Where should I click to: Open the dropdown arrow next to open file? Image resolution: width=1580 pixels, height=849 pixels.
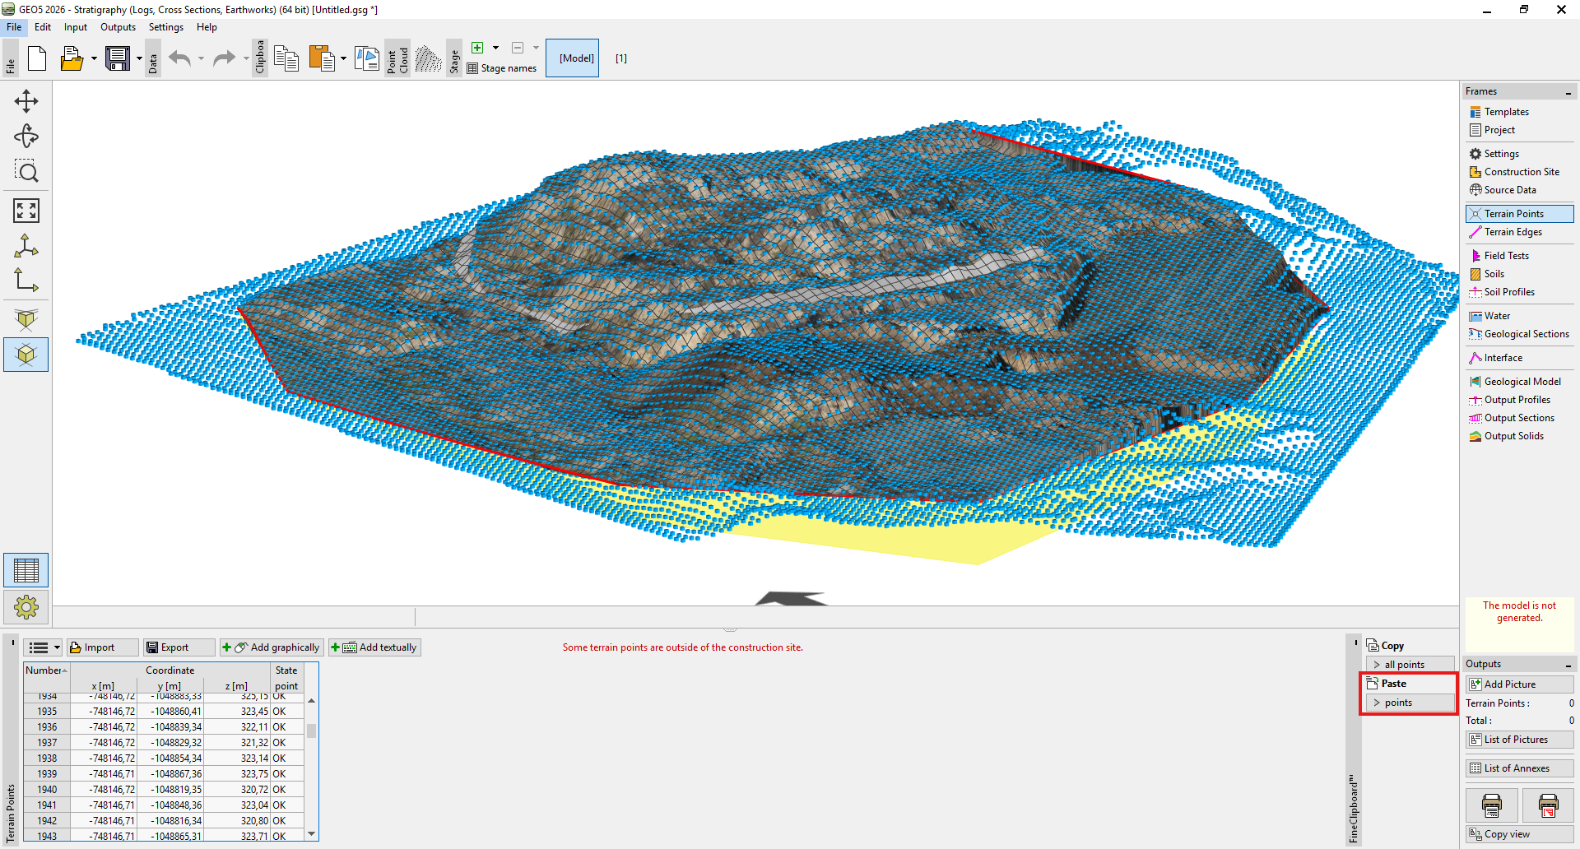[94, 58]
